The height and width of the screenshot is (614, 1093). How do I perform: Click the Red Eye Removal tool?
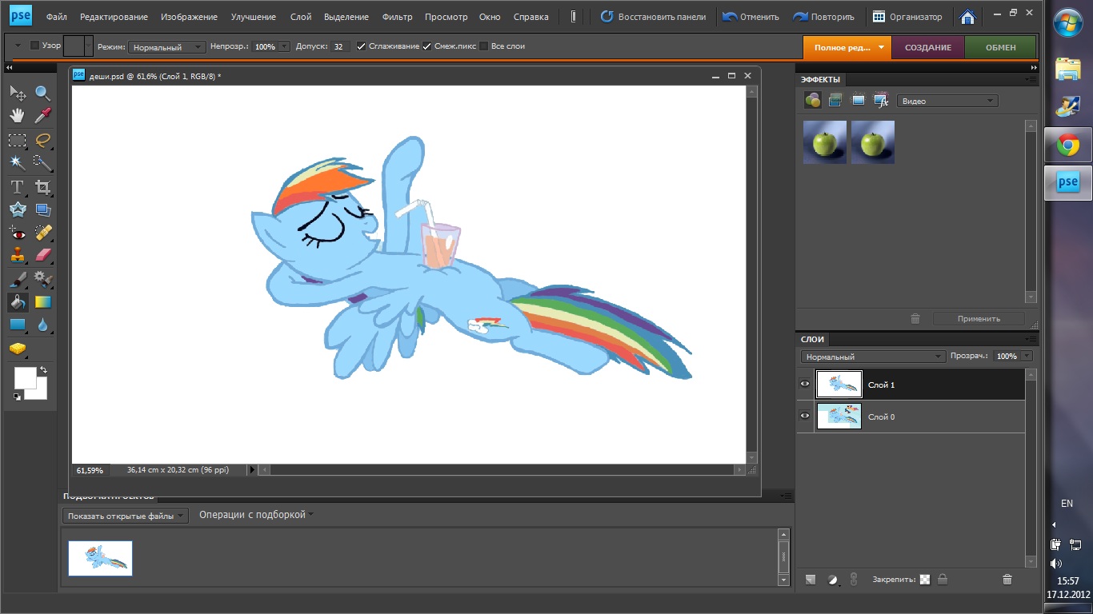pos(17,233)
